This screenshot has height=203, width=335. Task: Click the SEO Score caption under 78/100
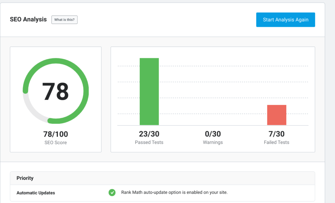click(56, 143)
